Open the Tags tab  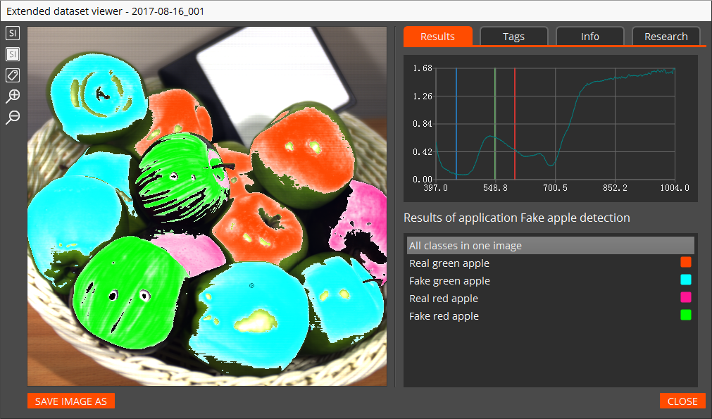coord(513,37)
